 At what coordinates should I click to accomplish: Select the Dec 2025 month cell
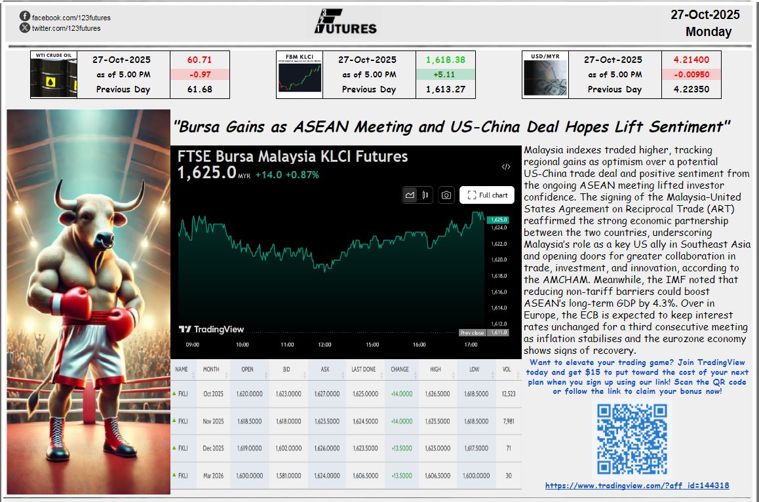(214, 449)
